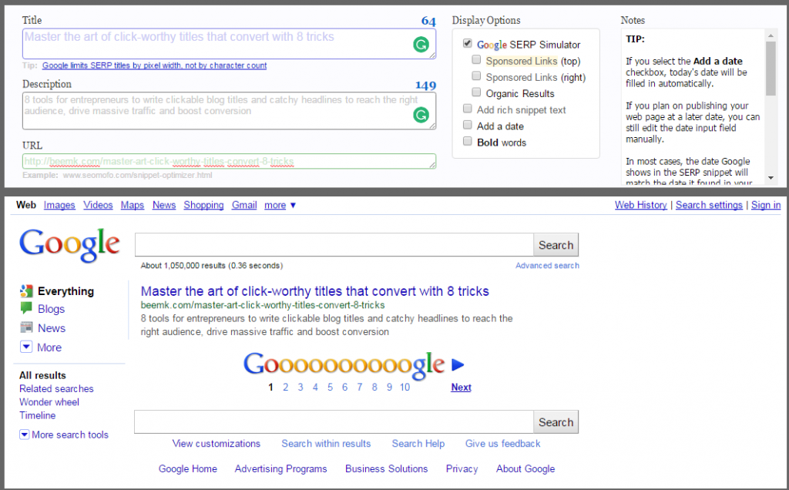Click the top Google search box
The image size is (789, 490).
334,245
